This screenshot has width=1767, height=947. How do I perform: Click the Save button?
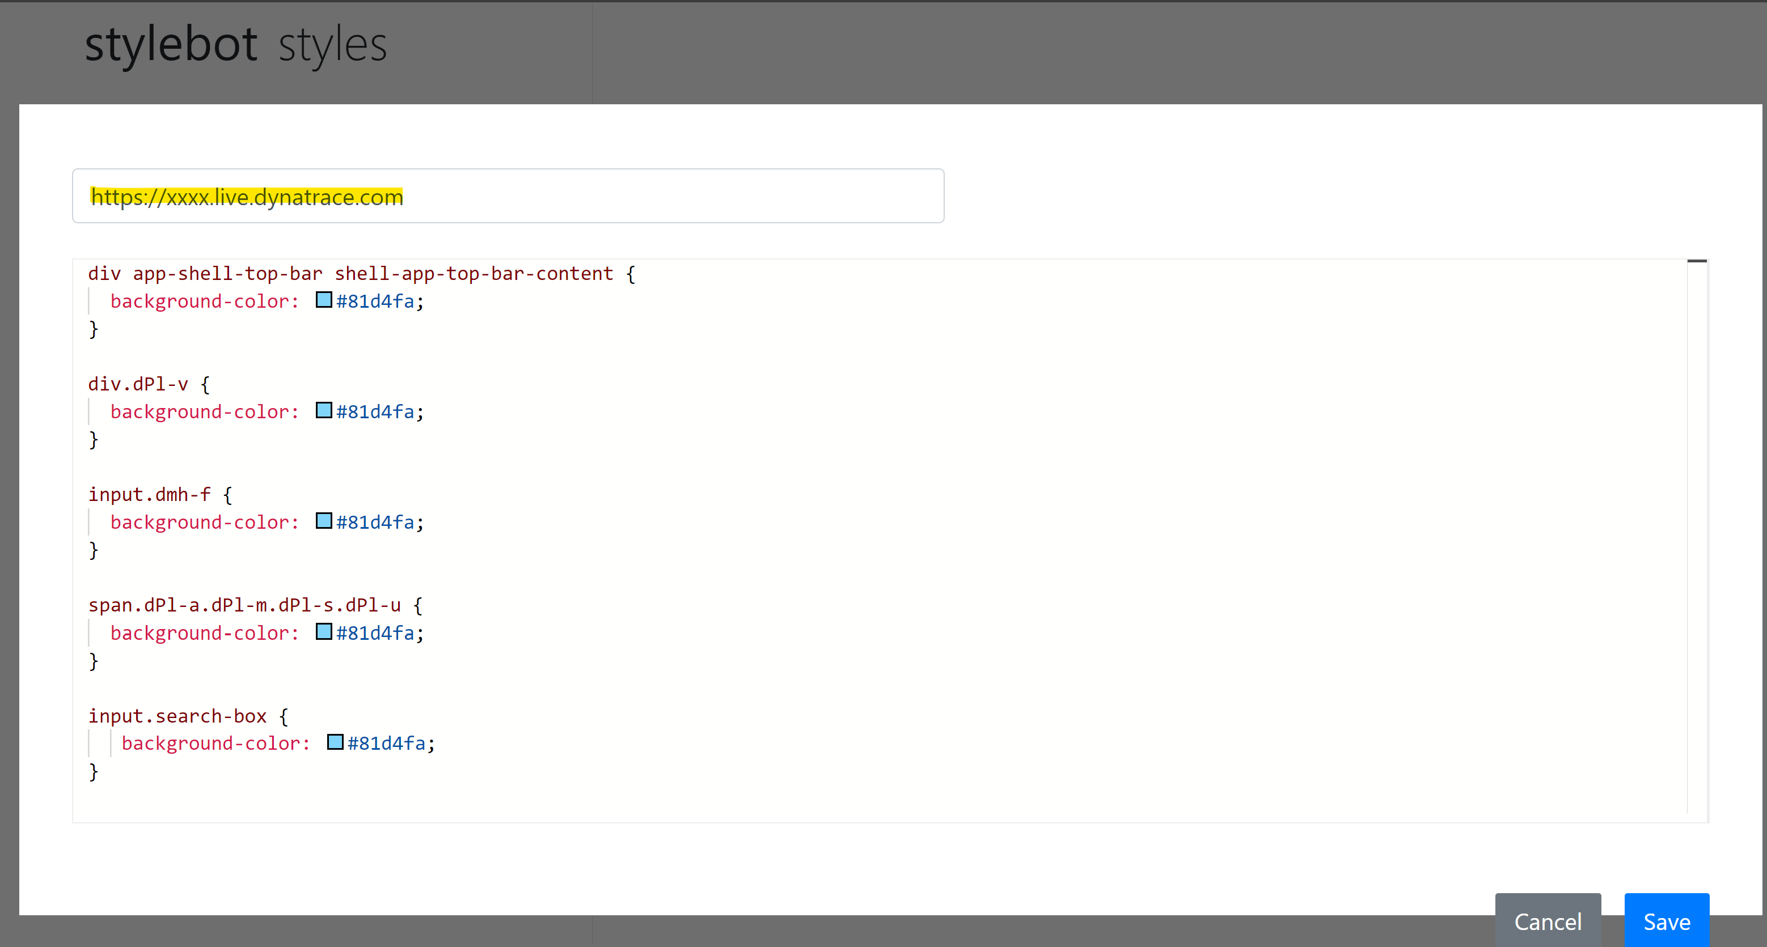coord(1666,920)
